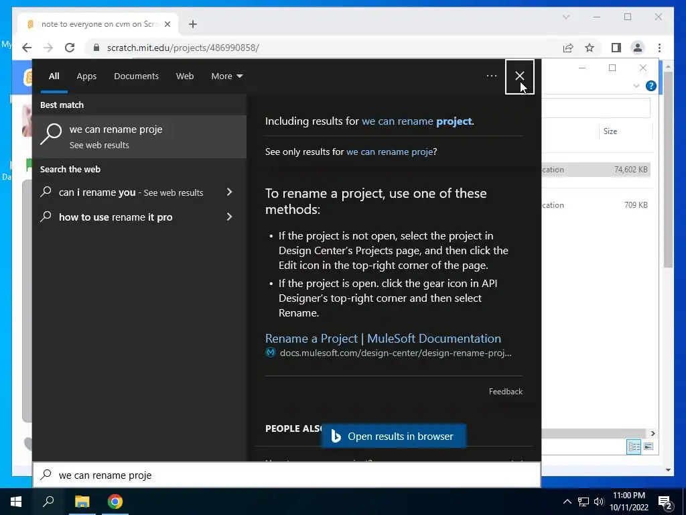Click the 'we can rename project' corrected link
The height and width of the screenshot is (515, 686).
[417, 121]
